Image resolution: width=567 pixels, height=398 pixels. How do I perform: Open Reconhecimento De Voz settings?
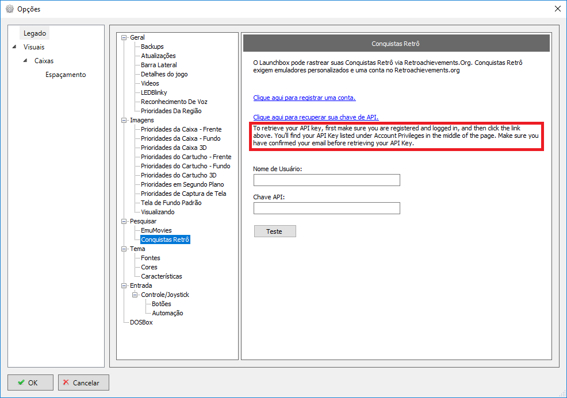[174, 102]
